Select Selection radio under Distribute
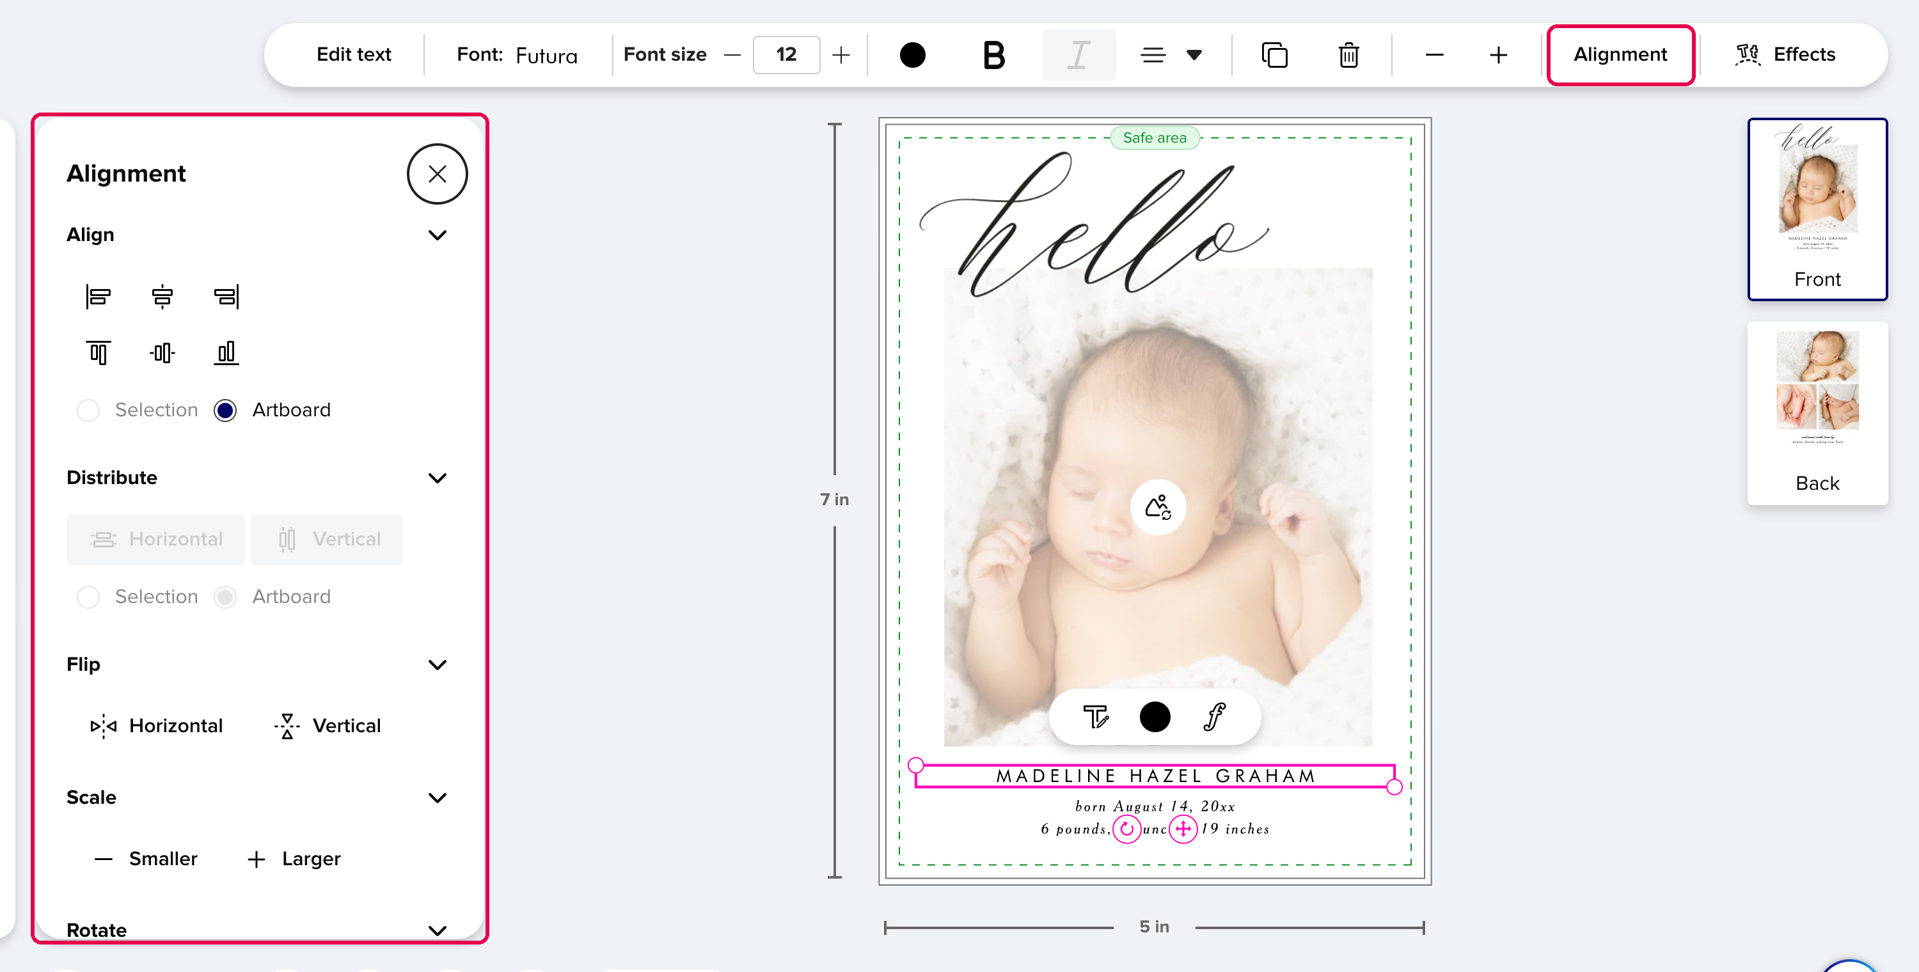1919x972 pixels. pos(88,597)
